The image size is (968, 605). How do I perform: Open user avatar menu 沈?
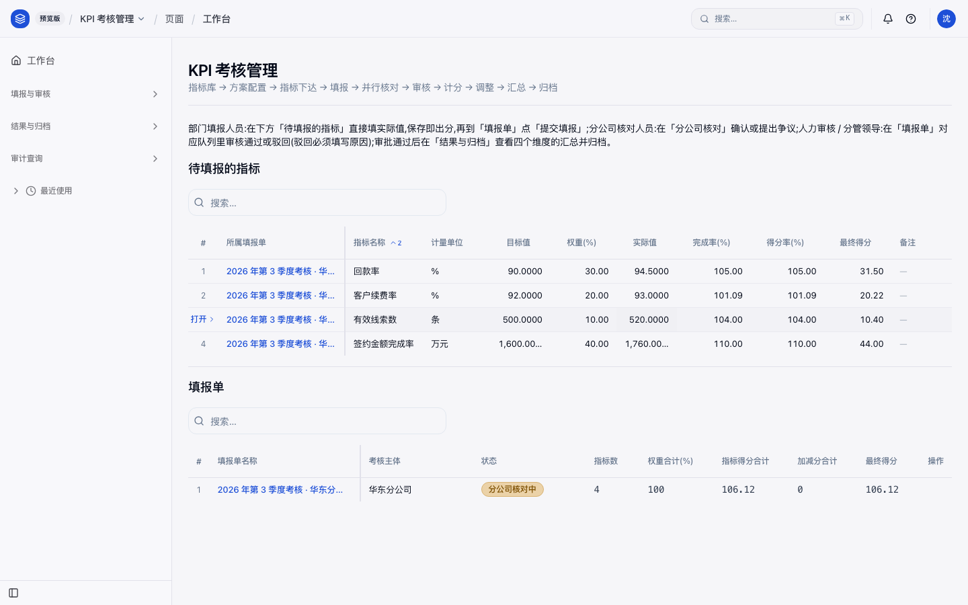tap(946, 19)
